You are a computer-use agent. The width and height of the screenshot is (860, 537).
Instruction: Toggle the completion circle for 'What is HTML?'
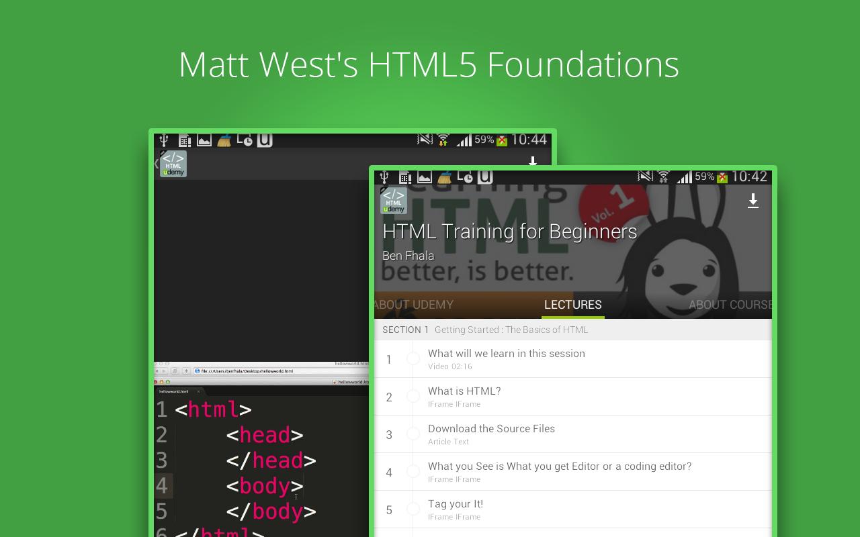point(415,396)
